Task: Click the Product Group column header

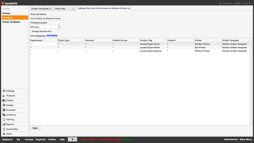Action: (126, 40)
